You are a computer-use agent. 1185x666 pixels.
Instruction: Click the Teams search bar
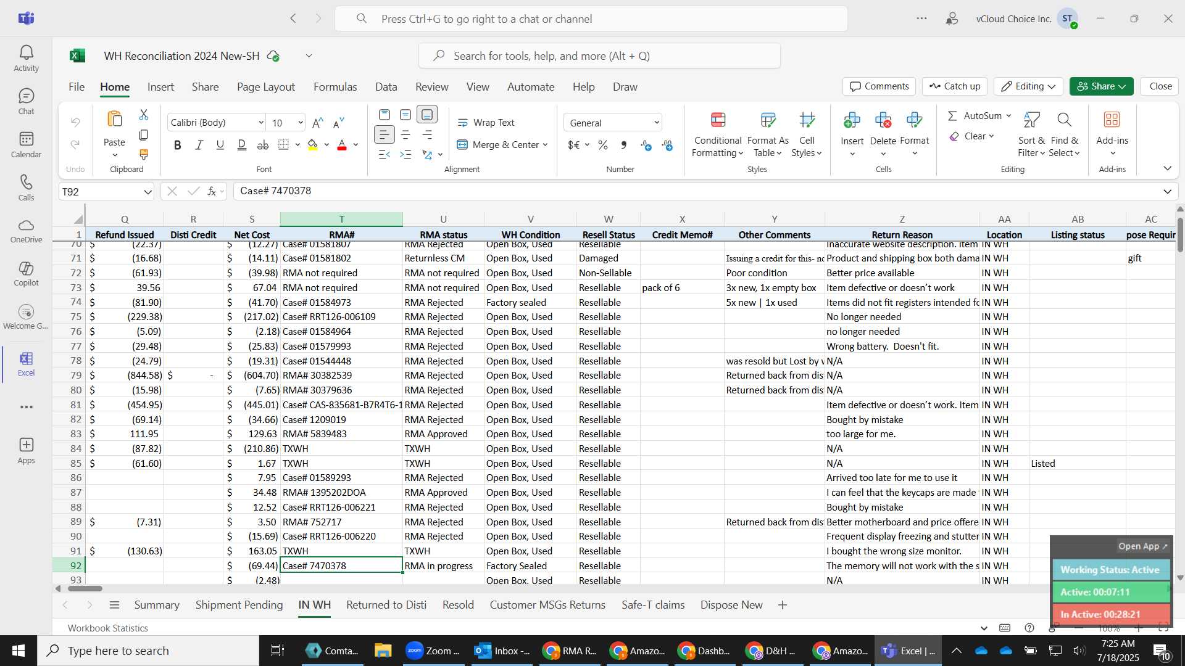[591, 19]
